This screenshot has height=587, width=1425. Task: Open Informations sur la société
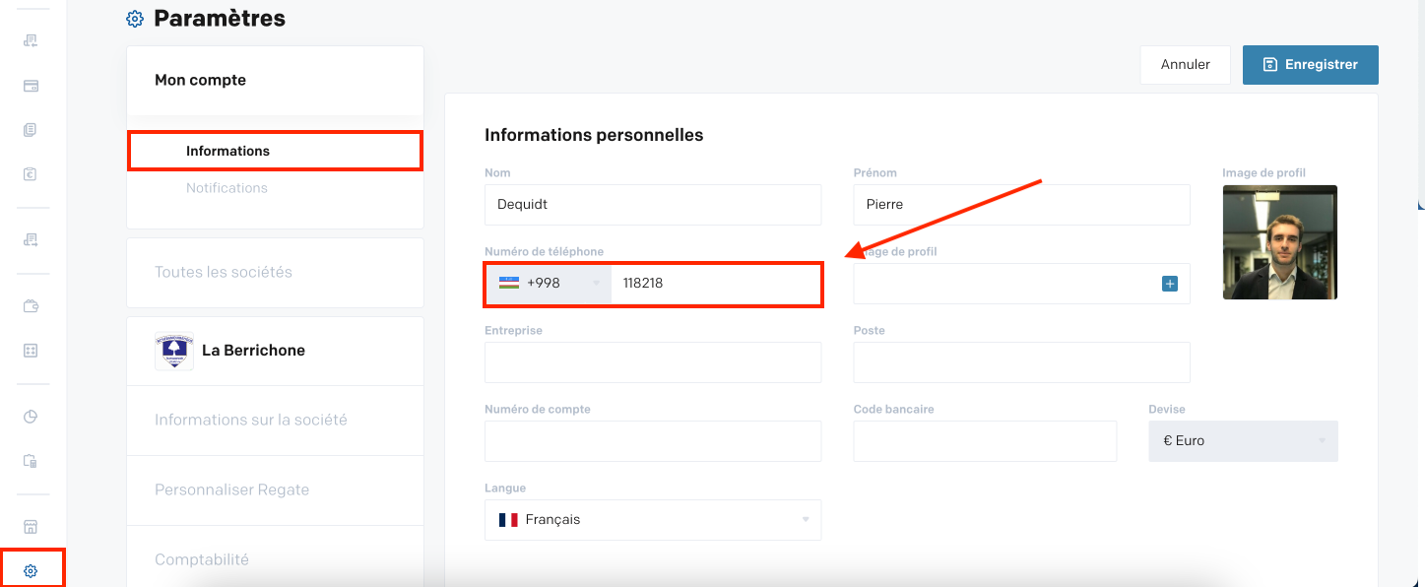pyautogui.click(x=275, y=421)
